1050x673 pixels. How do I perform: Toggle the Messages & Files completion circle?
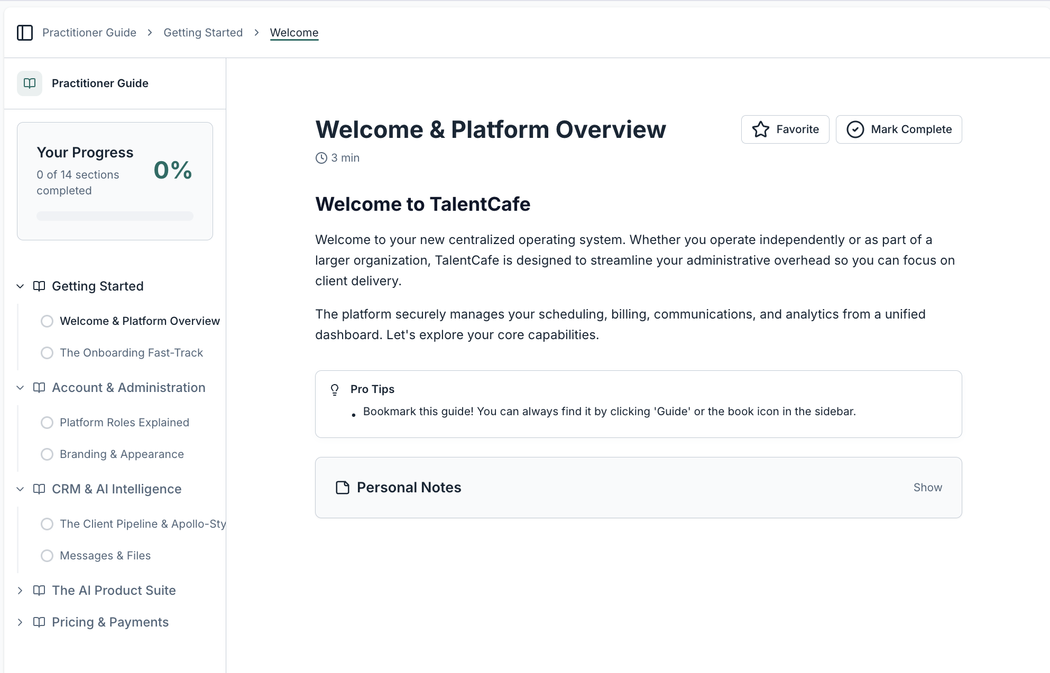coord(47,556)
